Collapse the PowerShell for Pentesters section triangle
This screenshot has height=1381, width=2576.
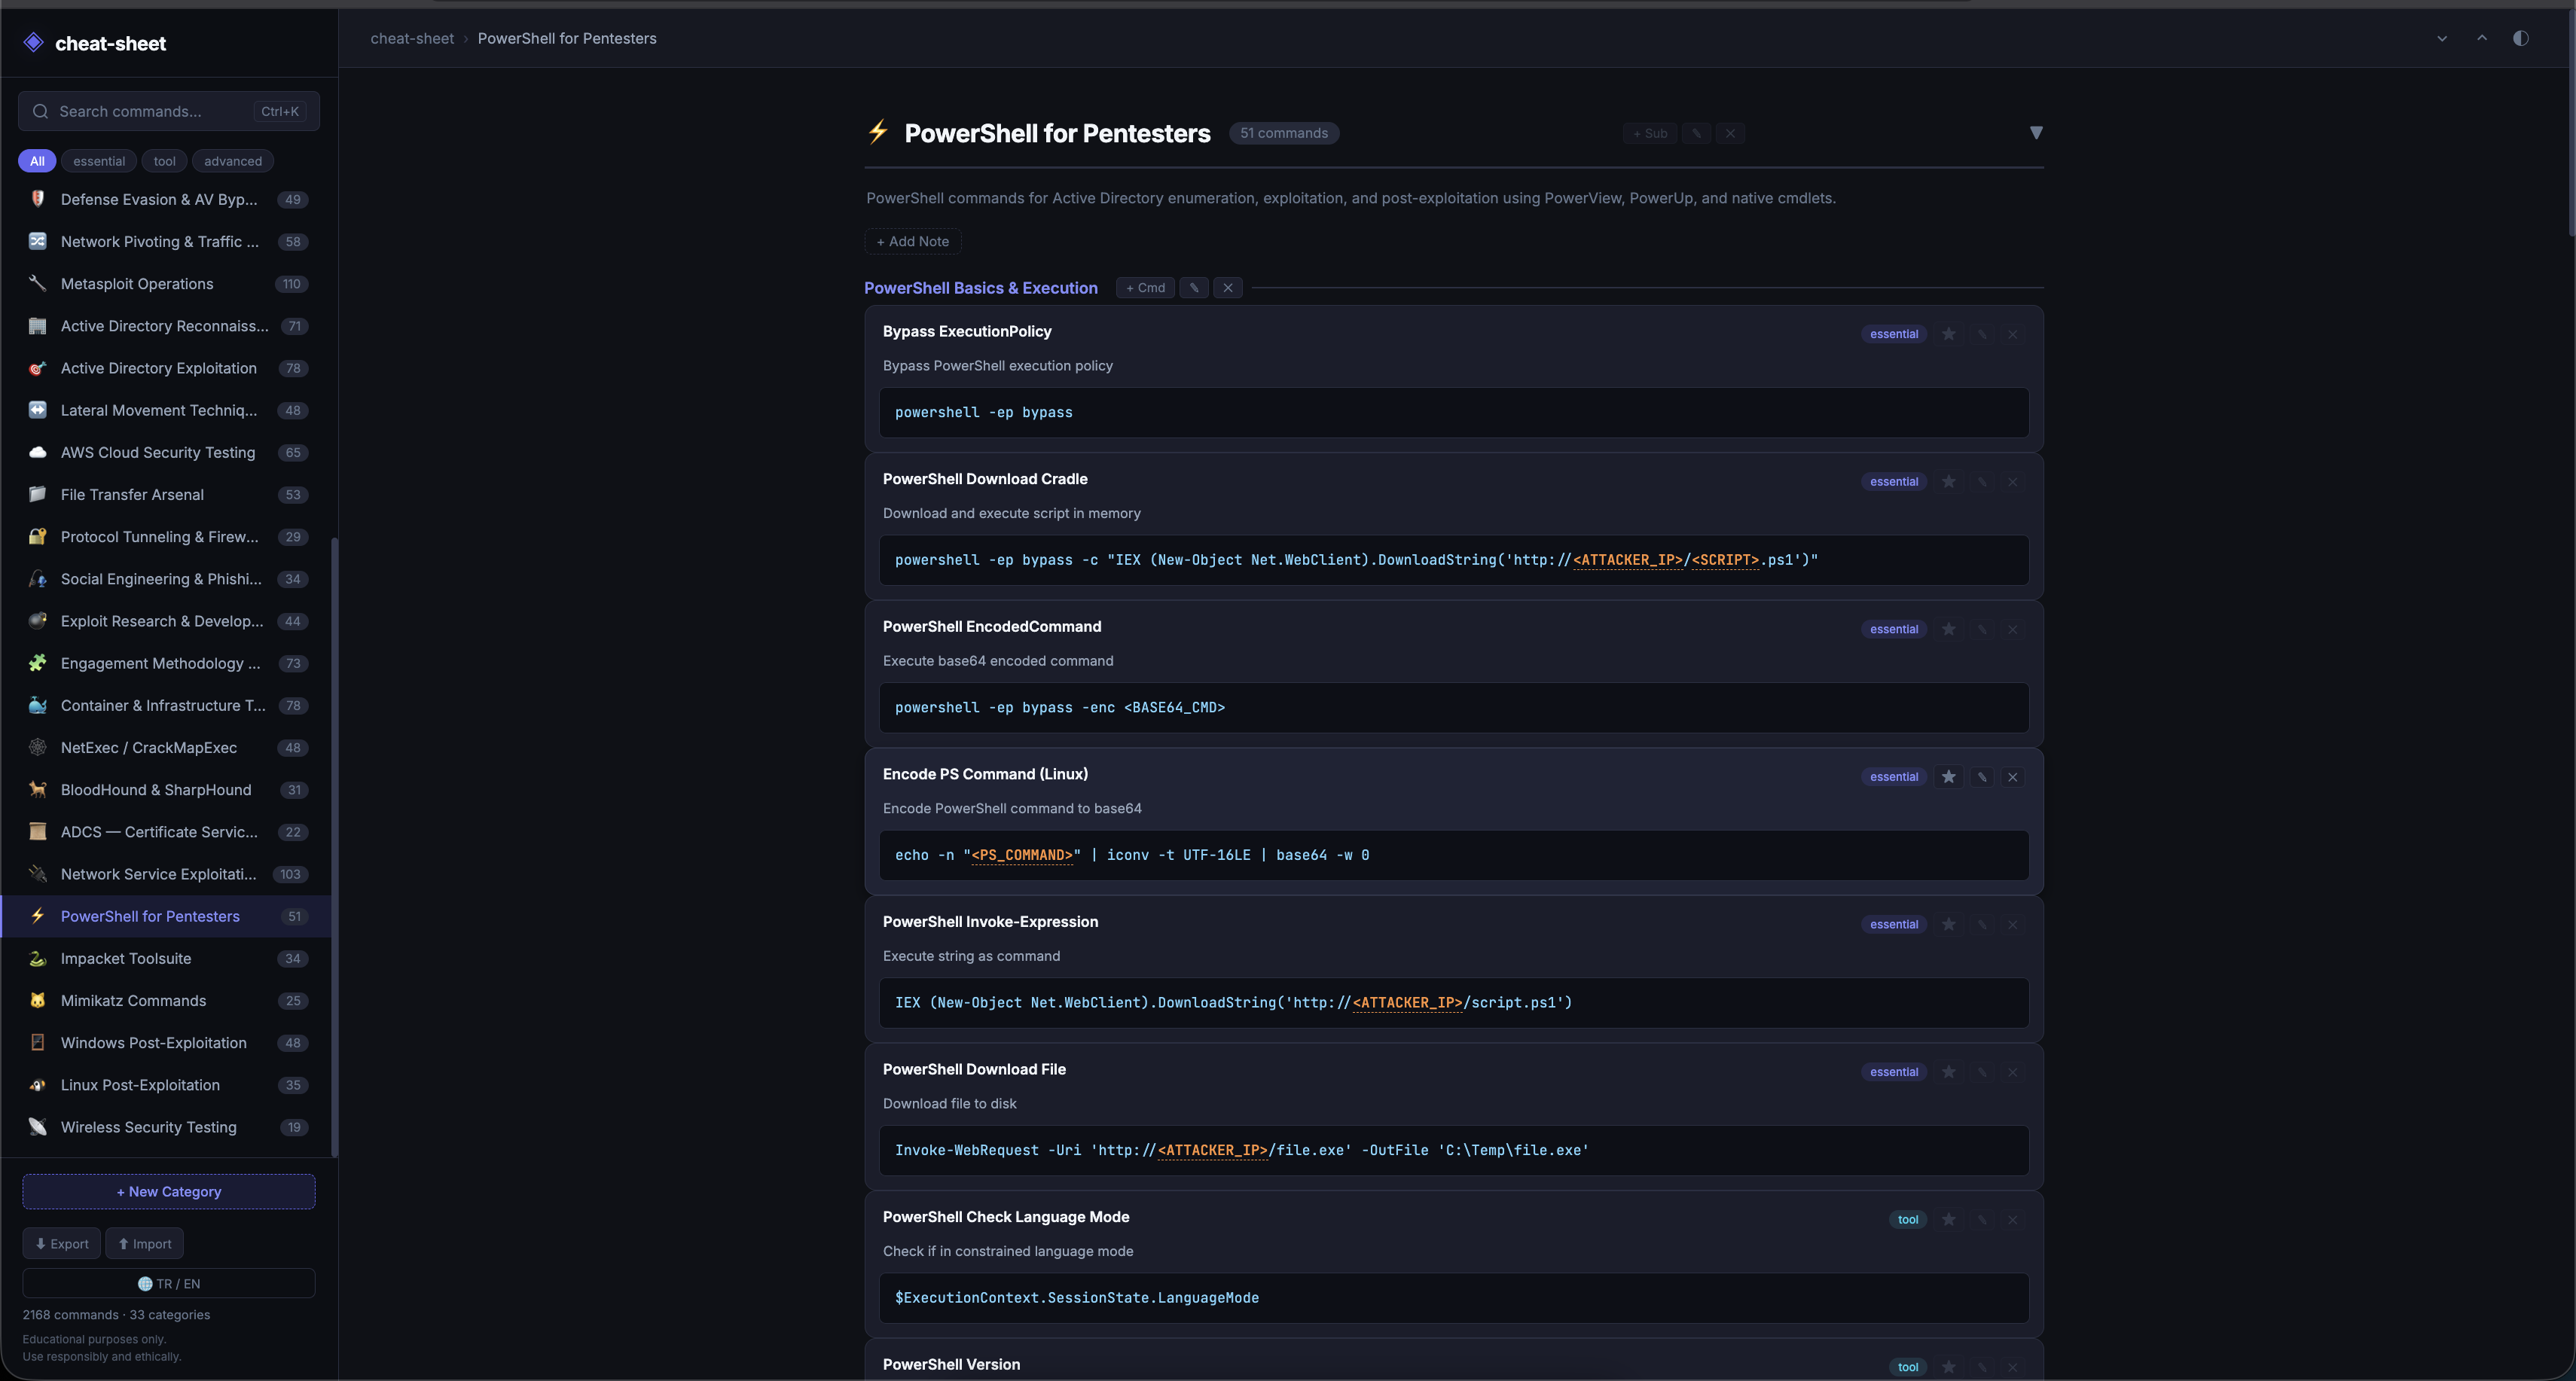click(x=2035, y=133)
